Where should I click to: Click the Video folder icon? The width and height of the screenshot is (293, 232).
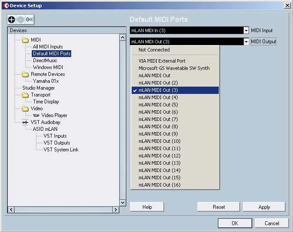[25, 108]
